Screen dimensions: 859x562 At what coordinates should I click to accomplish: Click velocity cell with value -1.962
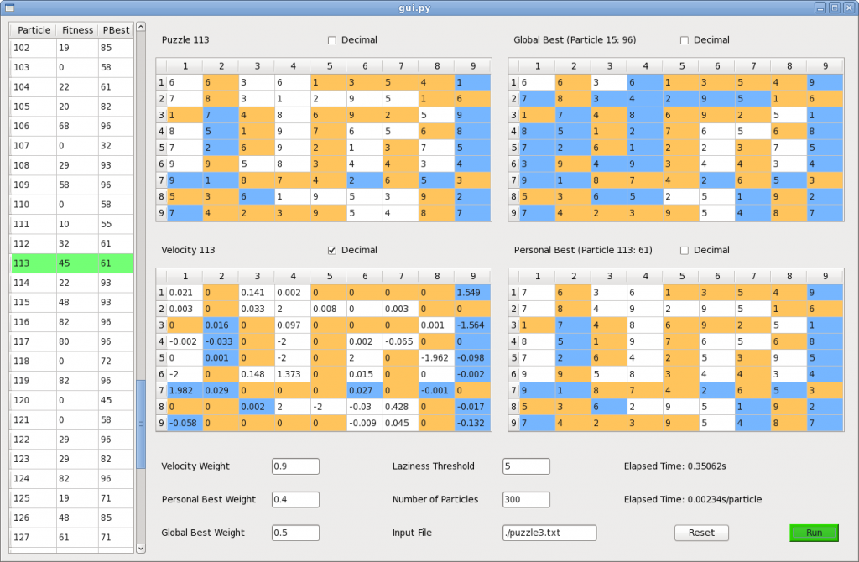click(x=436, y=357)
